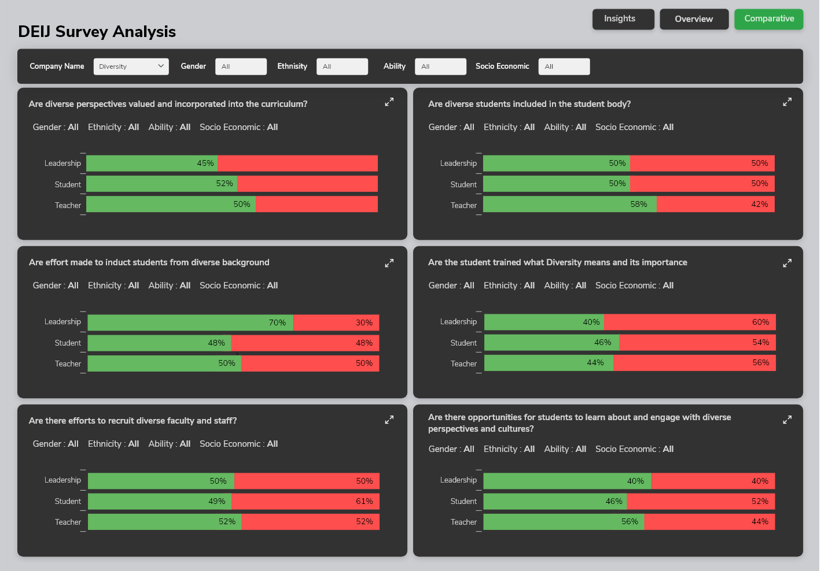Click the green 56% Teacher bar segment

564,522
